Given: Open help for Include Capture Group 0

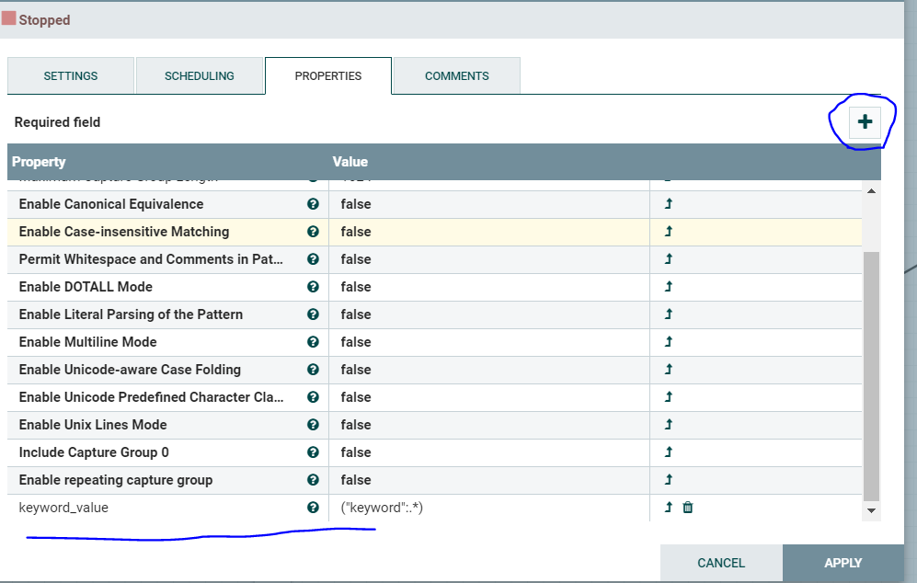Looking at the screenshot, I should click(x=312, y=452).
